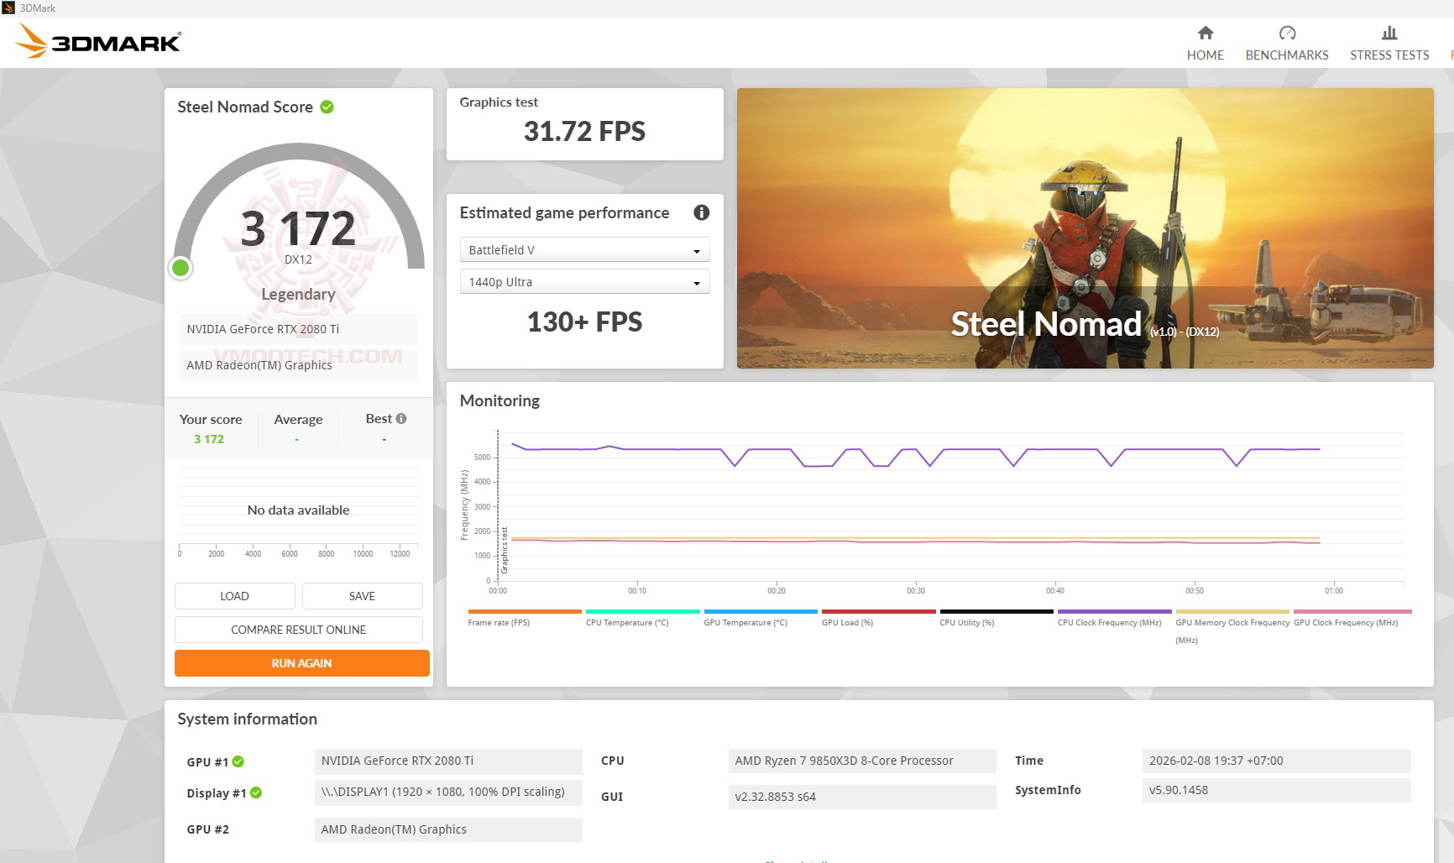Click the Your score value 3 172
This screenshot has width=1454, height=863.
pos(209,439)
